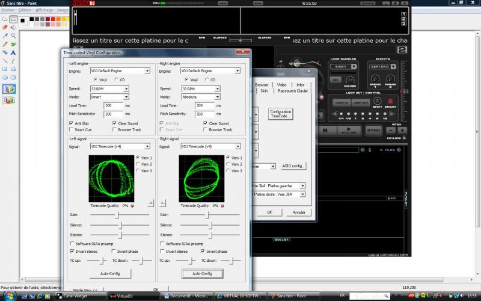The width and height of the screenshot is (481, 301).
Task: Select the CD radio button in Right engine
Action: pos(207,79)
